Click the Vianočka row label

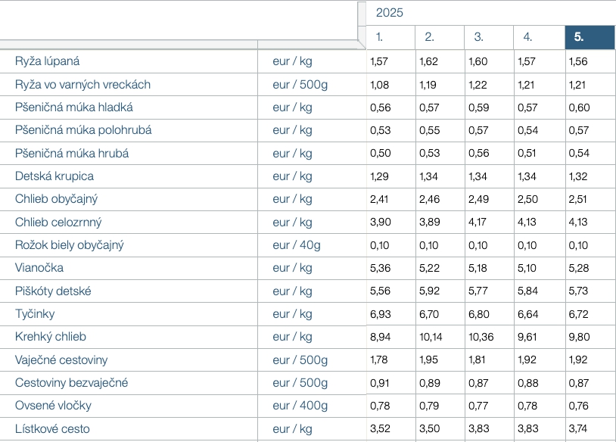click(x=39, y=268)
